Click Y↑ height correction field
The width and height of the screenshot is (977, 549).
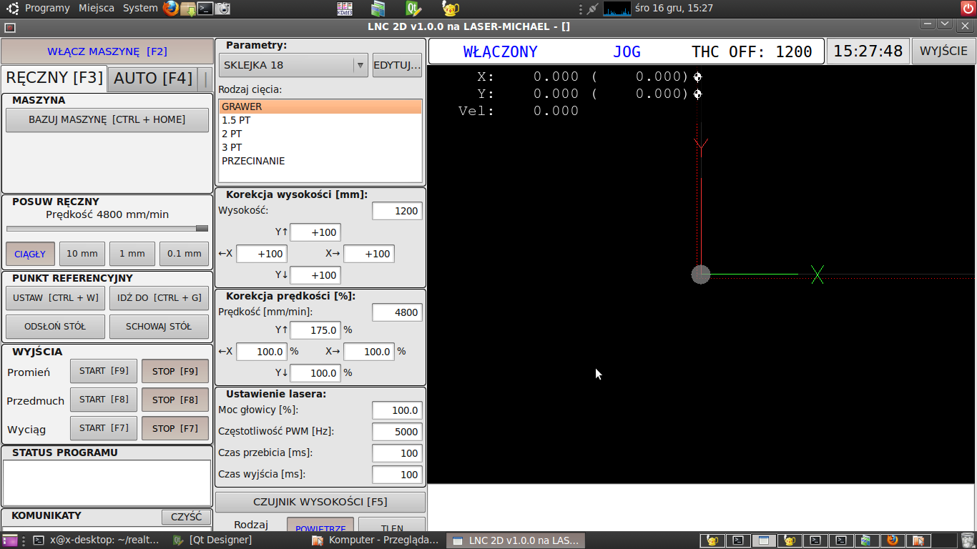[315, 232]
